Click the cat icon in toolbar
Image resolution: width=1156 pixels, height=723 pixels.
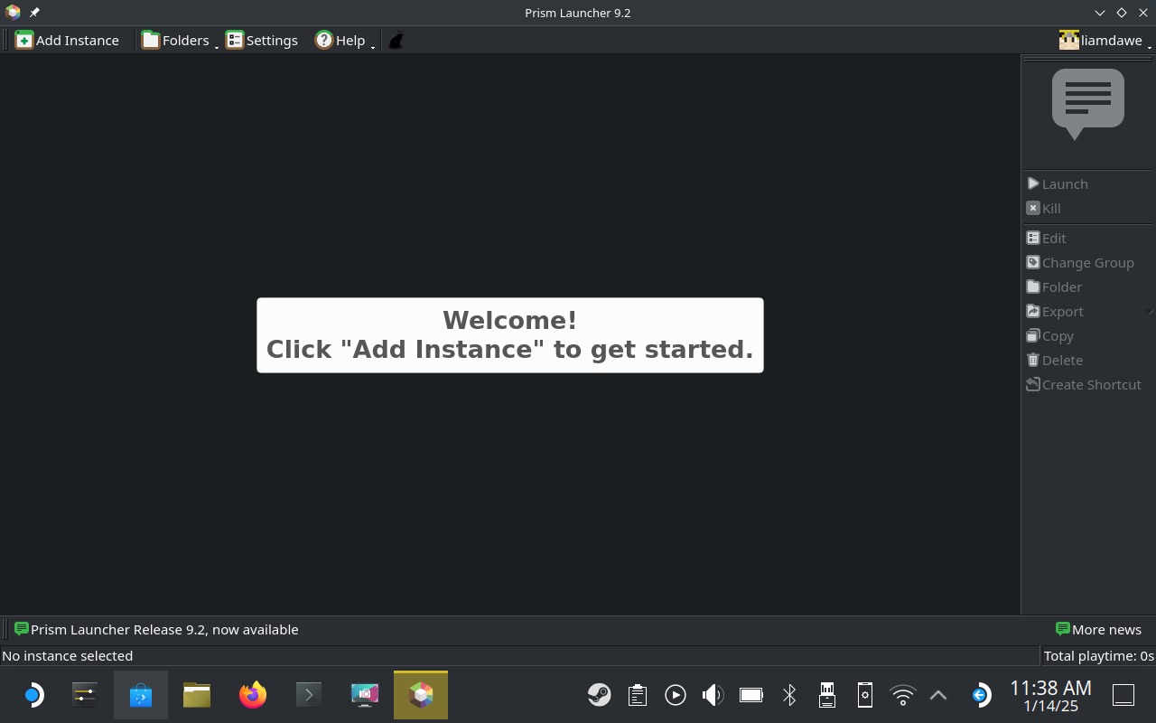[x=396, y=41]
